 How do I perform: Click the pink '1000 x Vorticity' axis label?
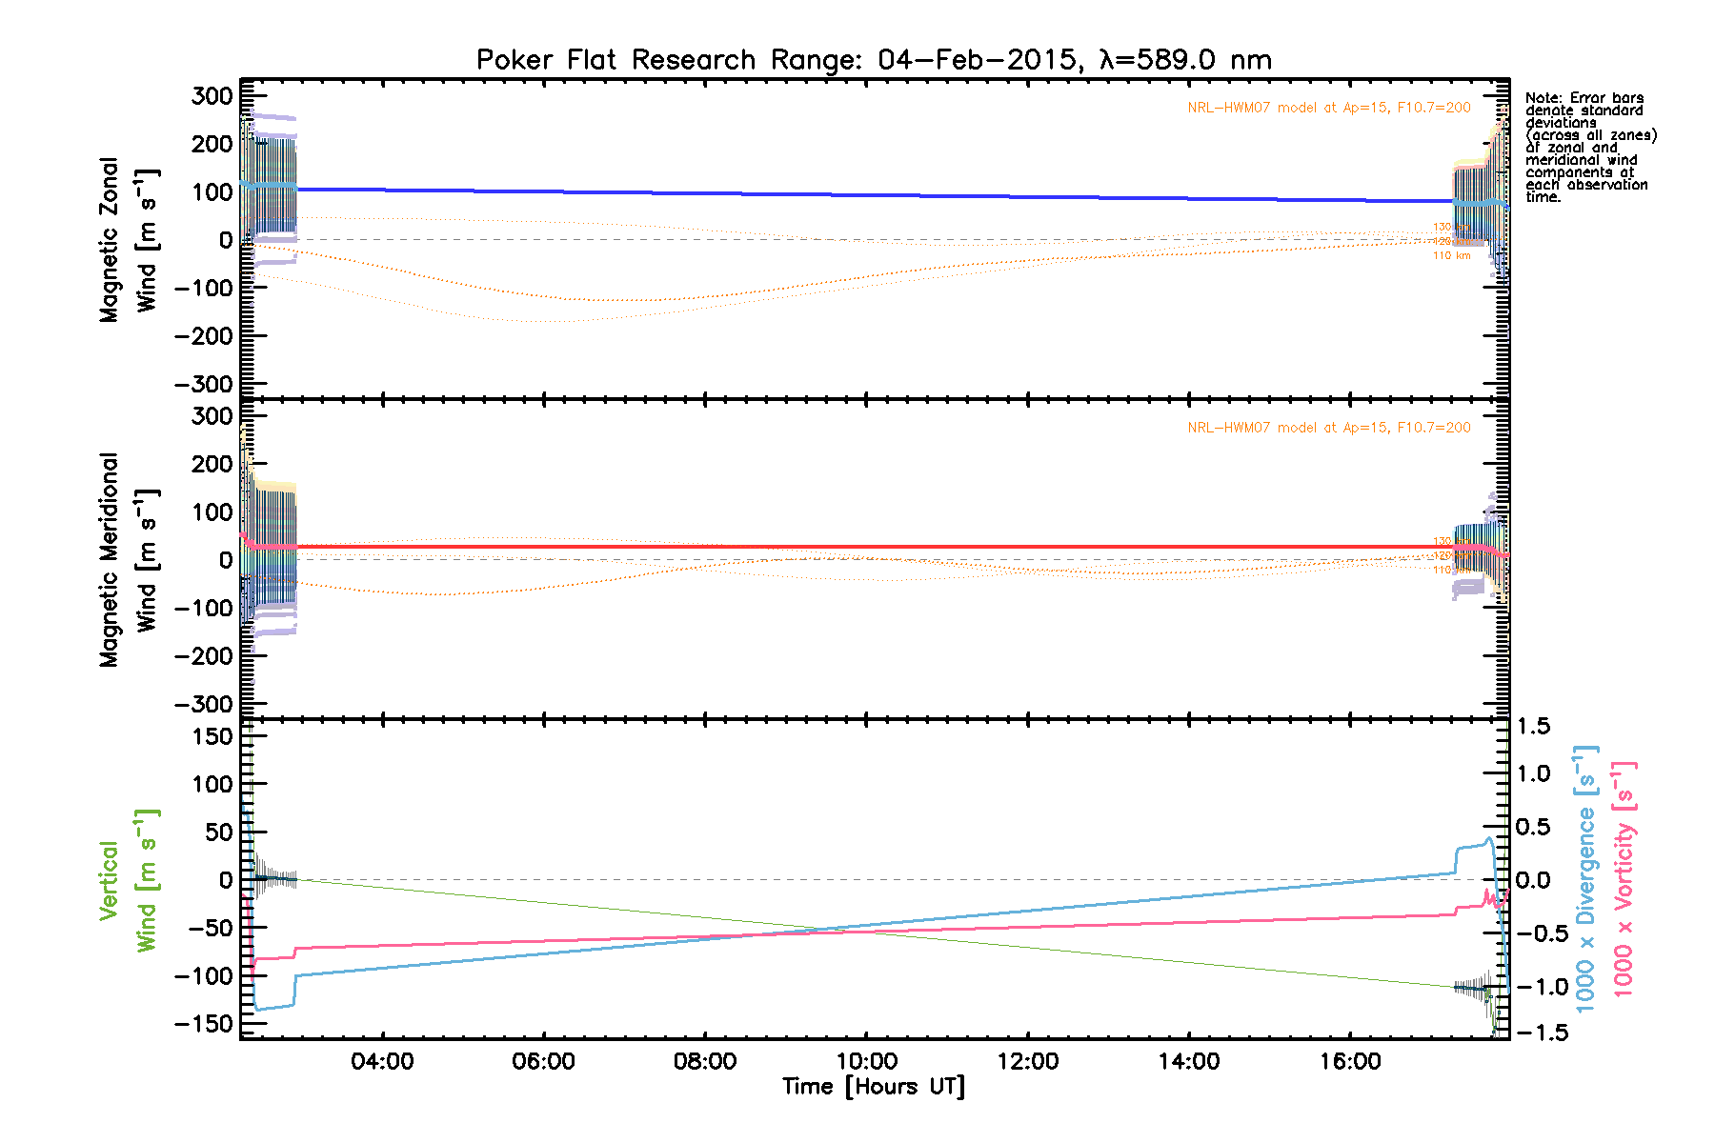coord(1624,878)
